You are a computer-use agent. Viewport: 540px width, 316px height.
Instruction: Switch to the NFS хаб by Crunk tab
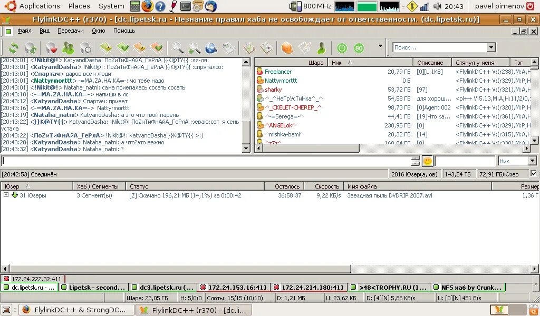(x=468, y=287)
